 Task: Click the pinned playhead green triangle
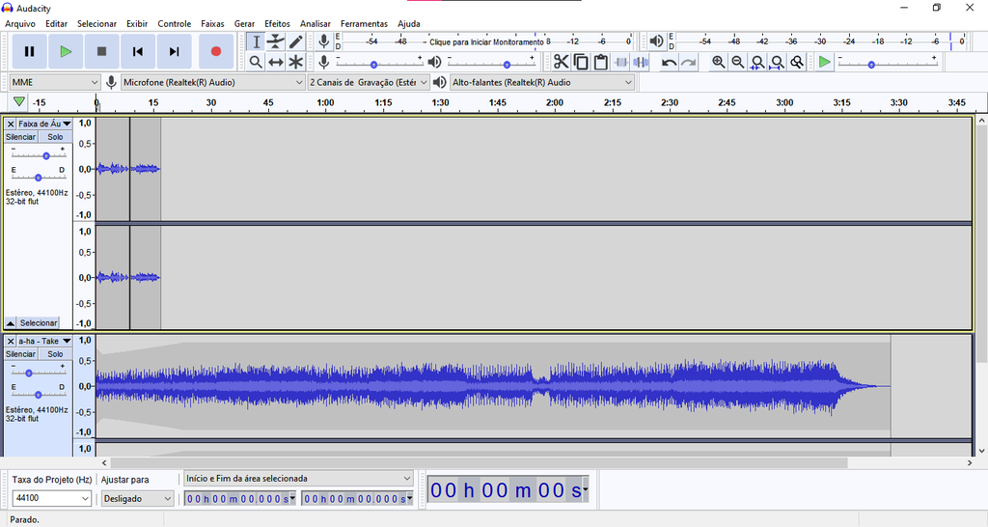tap(19, 101)
